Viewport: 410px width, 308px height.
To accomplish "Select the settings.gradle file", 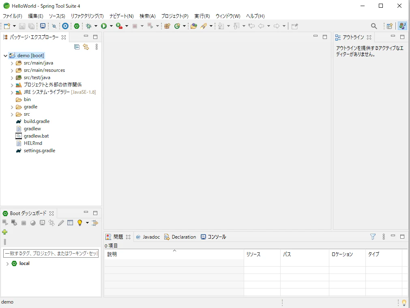I will [x=39, y=151].
